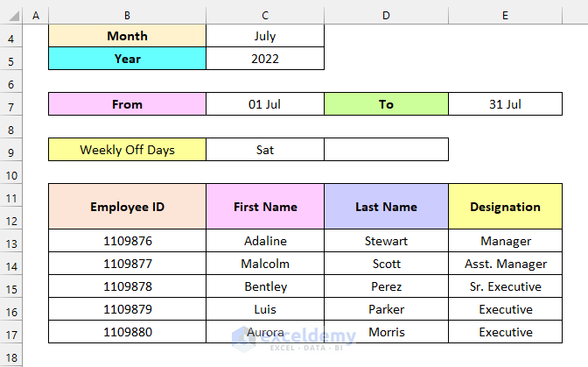
Task: Click the 01 Jul start date cell
Action: tap(265, 104)
